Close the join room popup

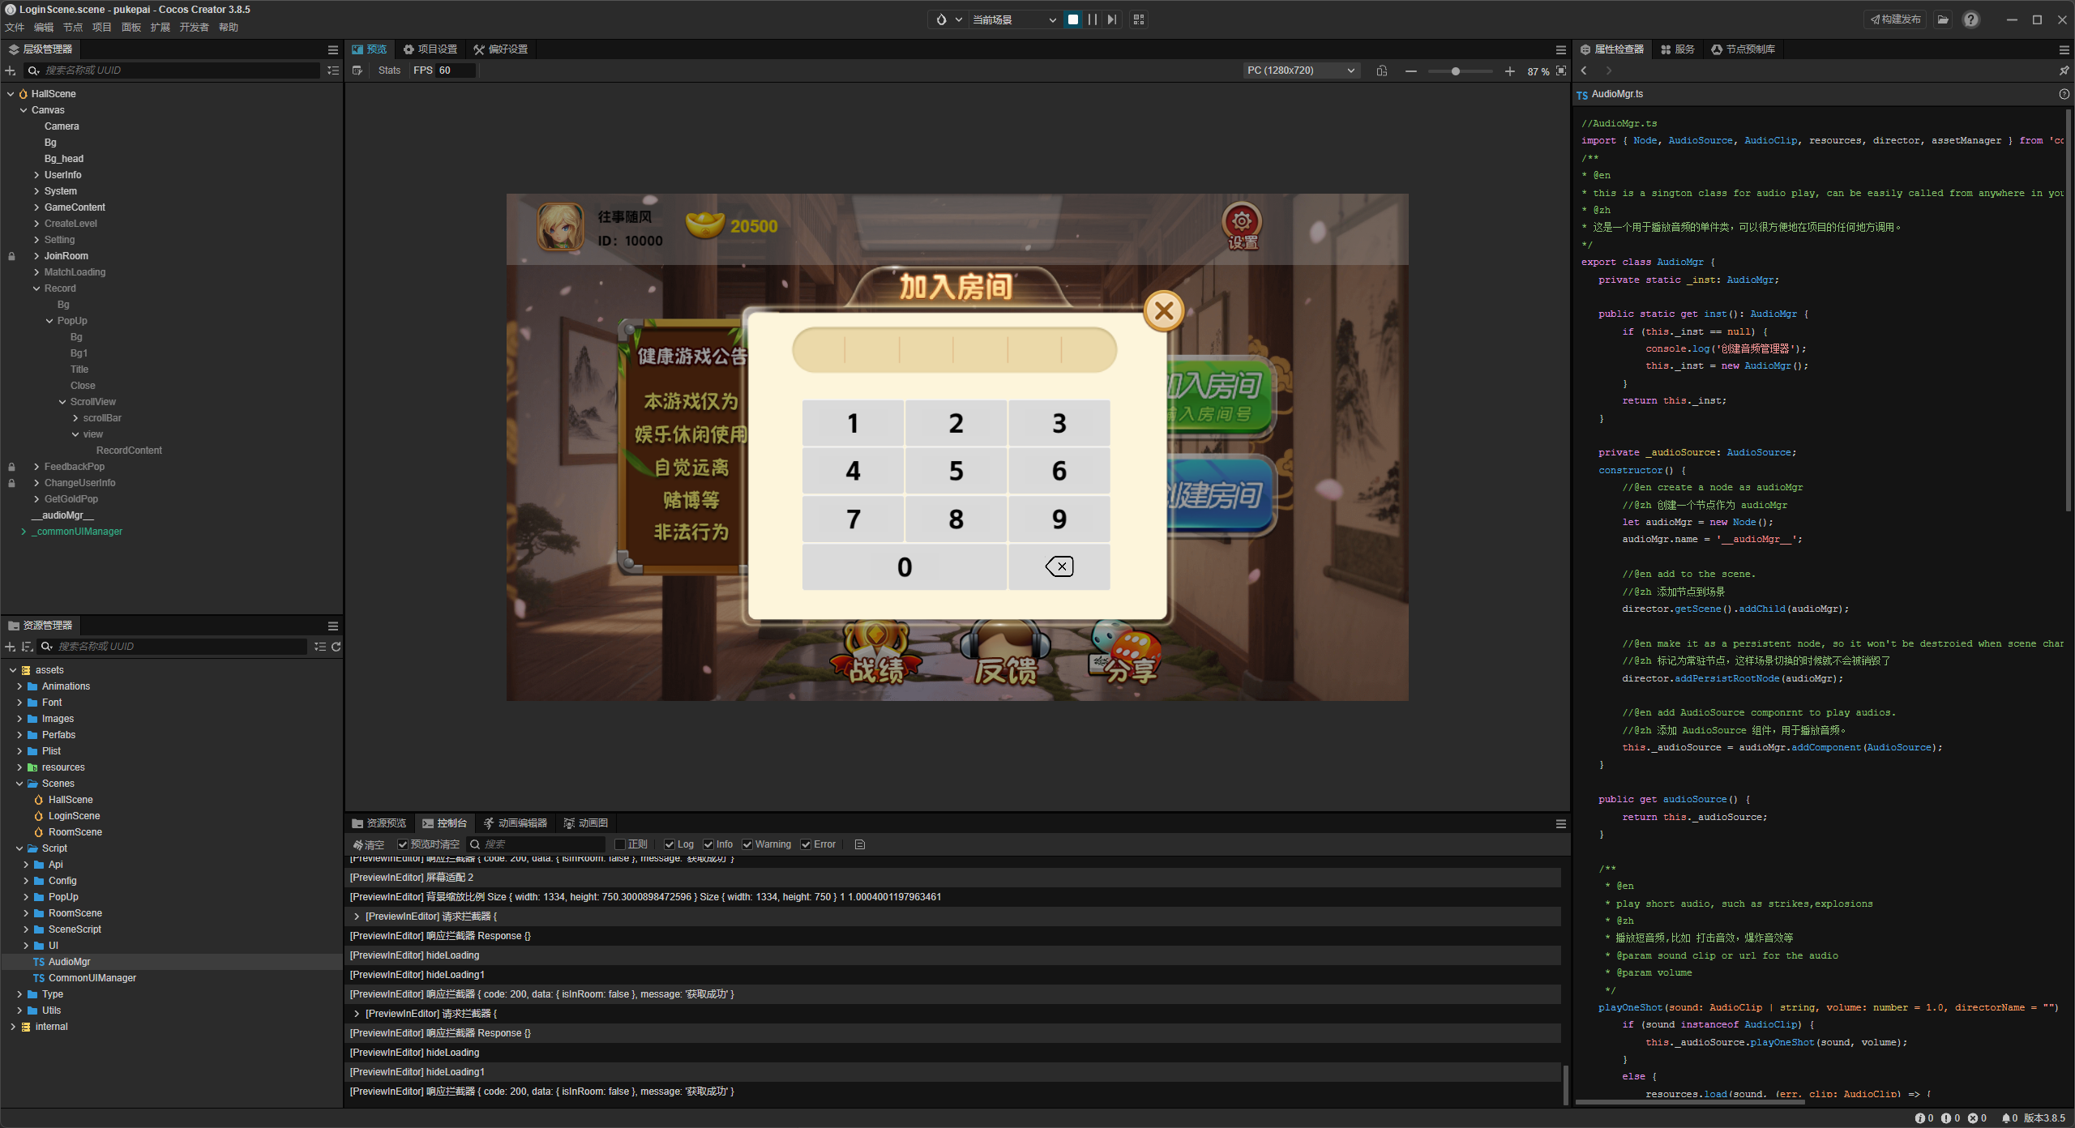pos(1164,311)
